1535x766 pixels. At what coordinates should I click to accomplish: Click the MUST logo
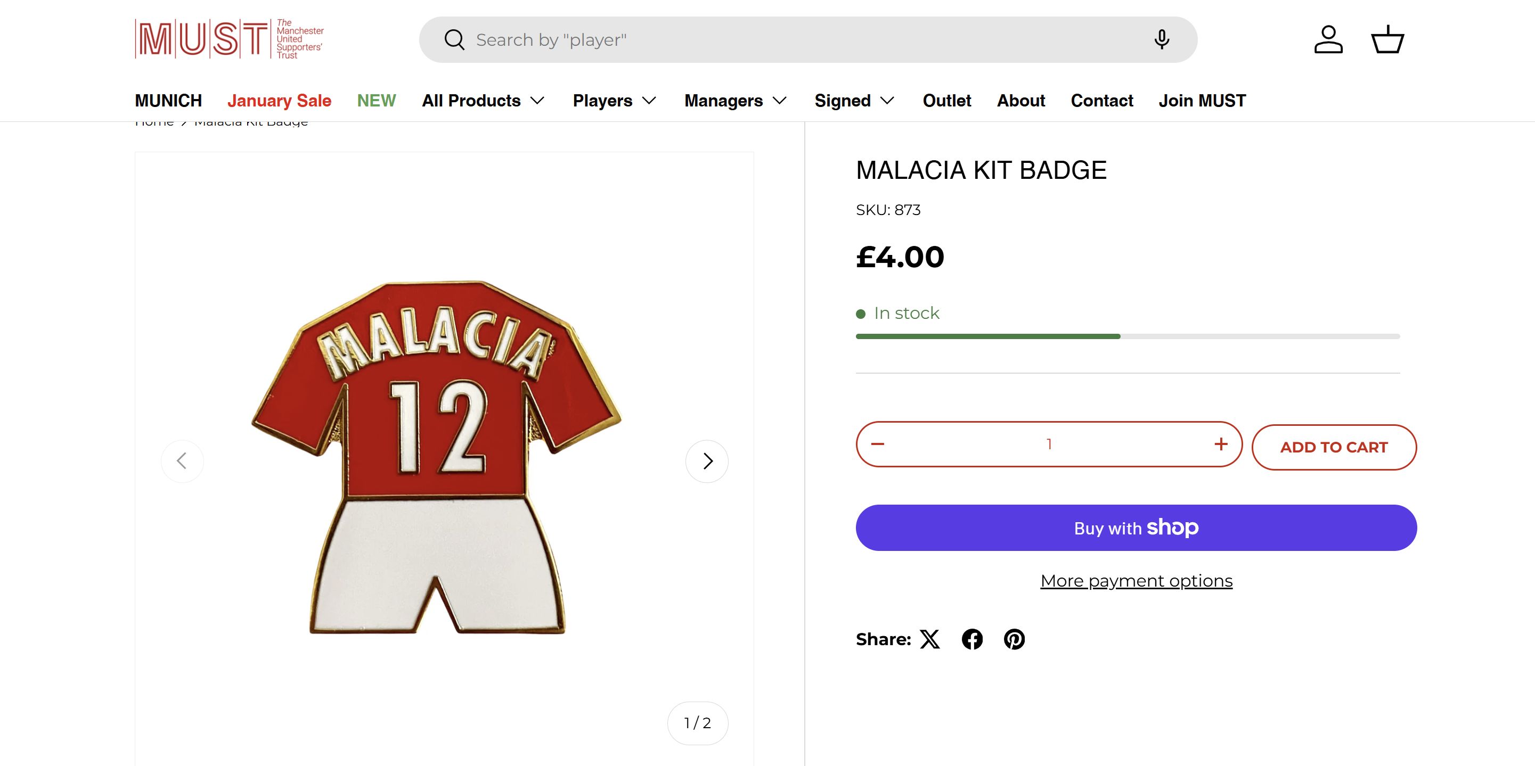[x=230, y=39]
